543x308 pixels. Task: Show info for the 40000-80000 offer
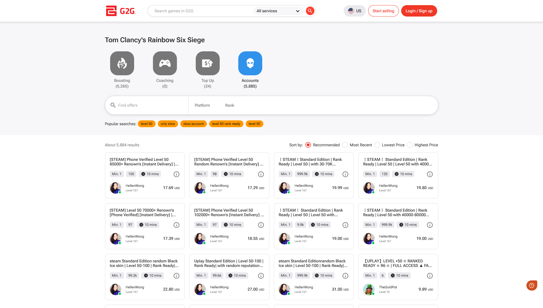coord(430,225)
